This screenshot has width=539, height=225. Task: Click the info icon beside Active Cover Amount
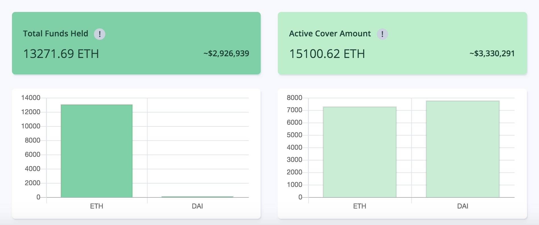click(382, 34)
